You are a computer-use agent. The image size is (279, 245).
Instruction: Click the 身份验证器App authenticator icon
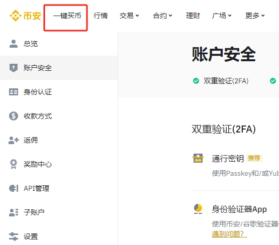click(x=198, y=209)
